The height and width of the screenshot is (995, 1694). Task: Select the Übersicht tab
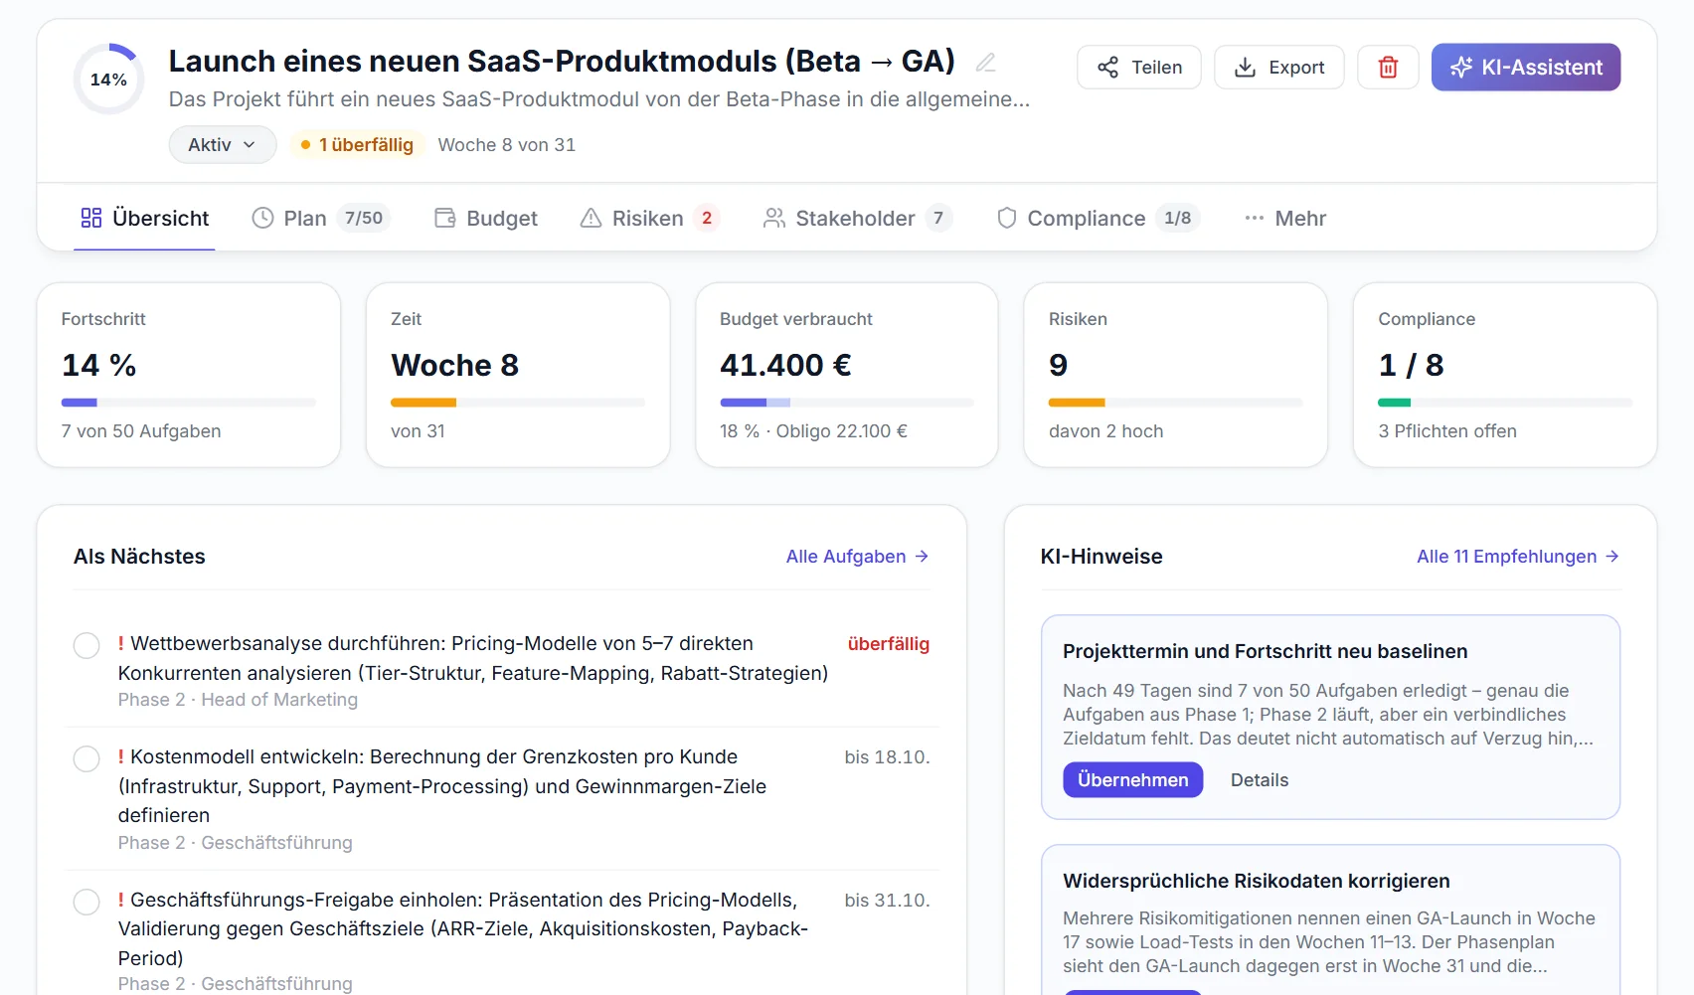point(145,218)
